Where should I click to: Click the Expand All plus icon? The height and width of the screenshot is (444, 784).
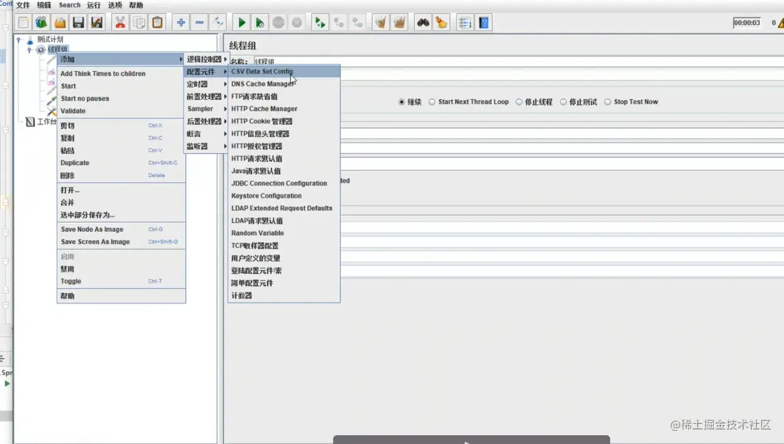[181, 23]
